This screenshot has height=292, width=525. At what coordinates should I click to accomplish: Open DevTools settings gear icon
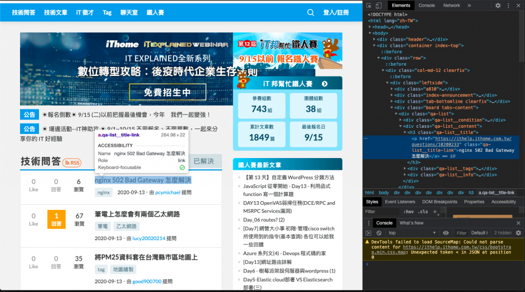click(x=498, y=5)
